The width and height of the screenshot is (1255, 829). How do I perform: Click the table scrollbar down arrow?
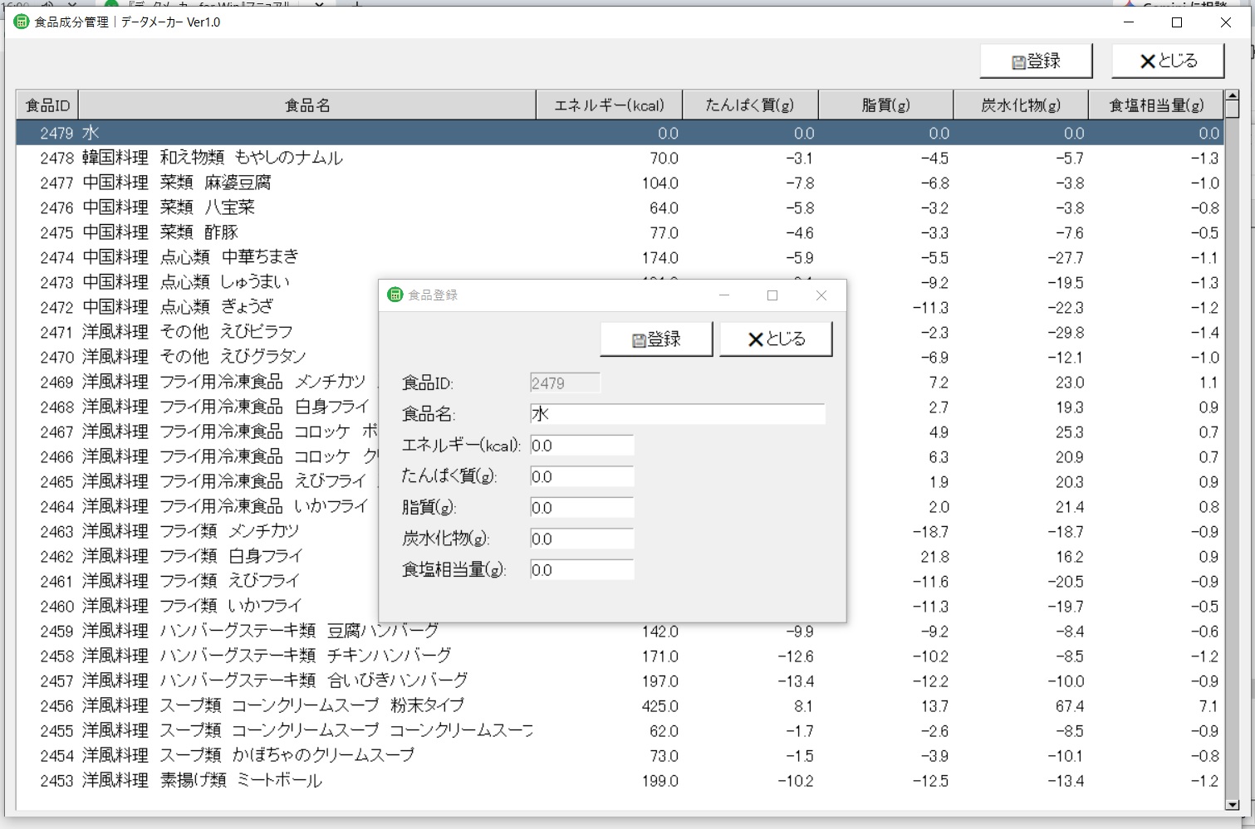(x=1232, y=804)
